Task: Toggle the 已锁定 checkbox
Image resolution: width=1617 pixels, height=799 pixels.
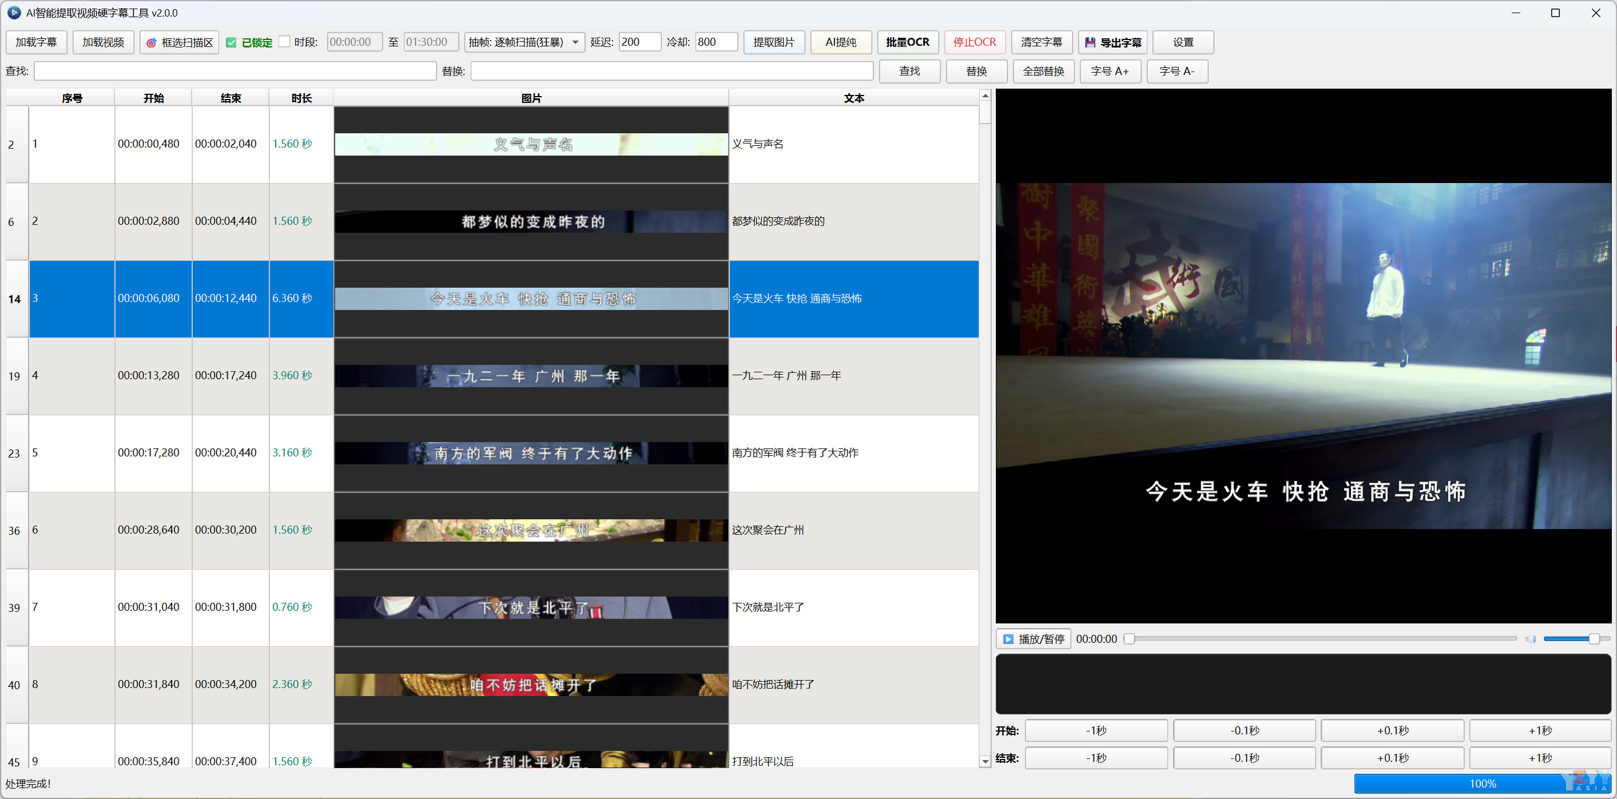Action: pos(231,42)
